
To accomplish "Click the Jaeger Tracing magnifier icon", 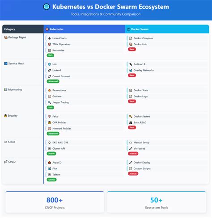I will (x=50, y=102).
